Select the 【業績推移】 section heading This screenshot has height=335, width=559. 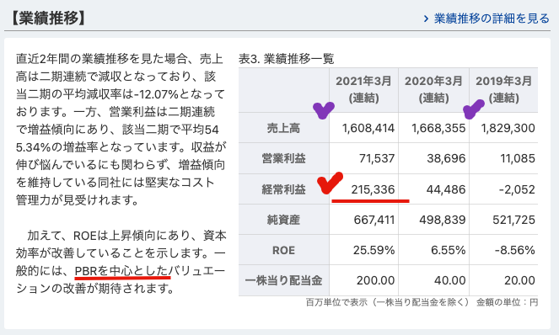click(48, 19)
